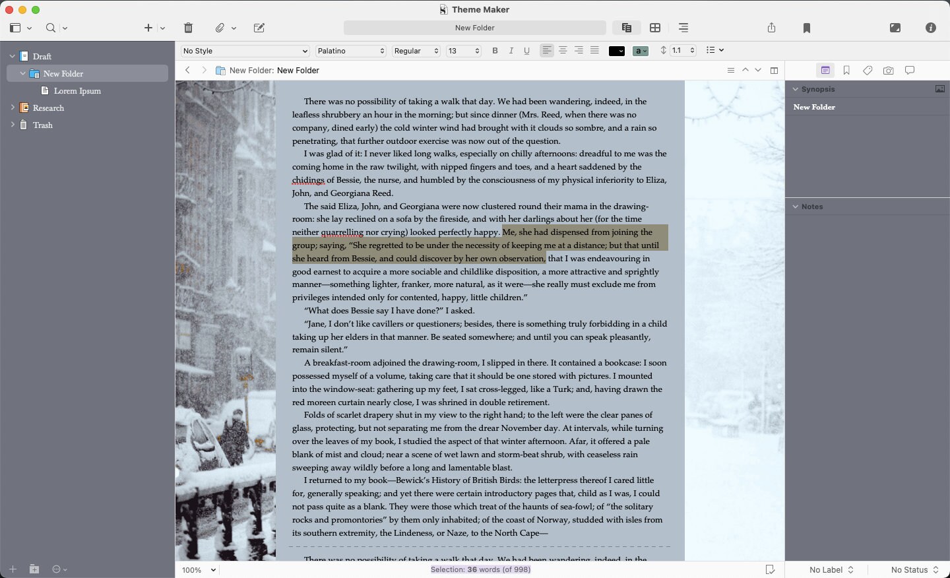Switch to the Notes & Synopsis inspector tab
The height and width of the screenshot is (578, 950).
coord(825,71)
